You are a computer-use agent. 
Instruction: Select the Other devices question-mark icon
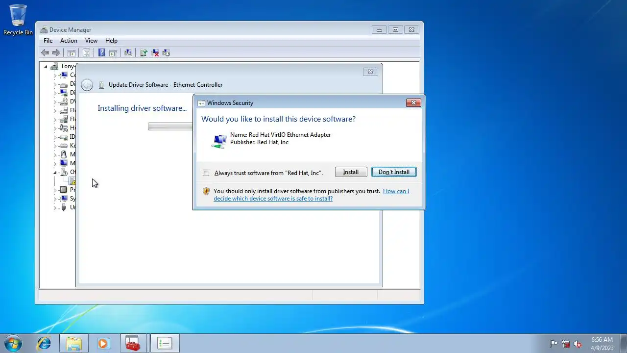coord(63,172)
